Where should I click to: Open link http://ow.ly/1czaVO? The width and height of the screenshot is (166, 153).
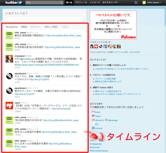coord(39,79)
